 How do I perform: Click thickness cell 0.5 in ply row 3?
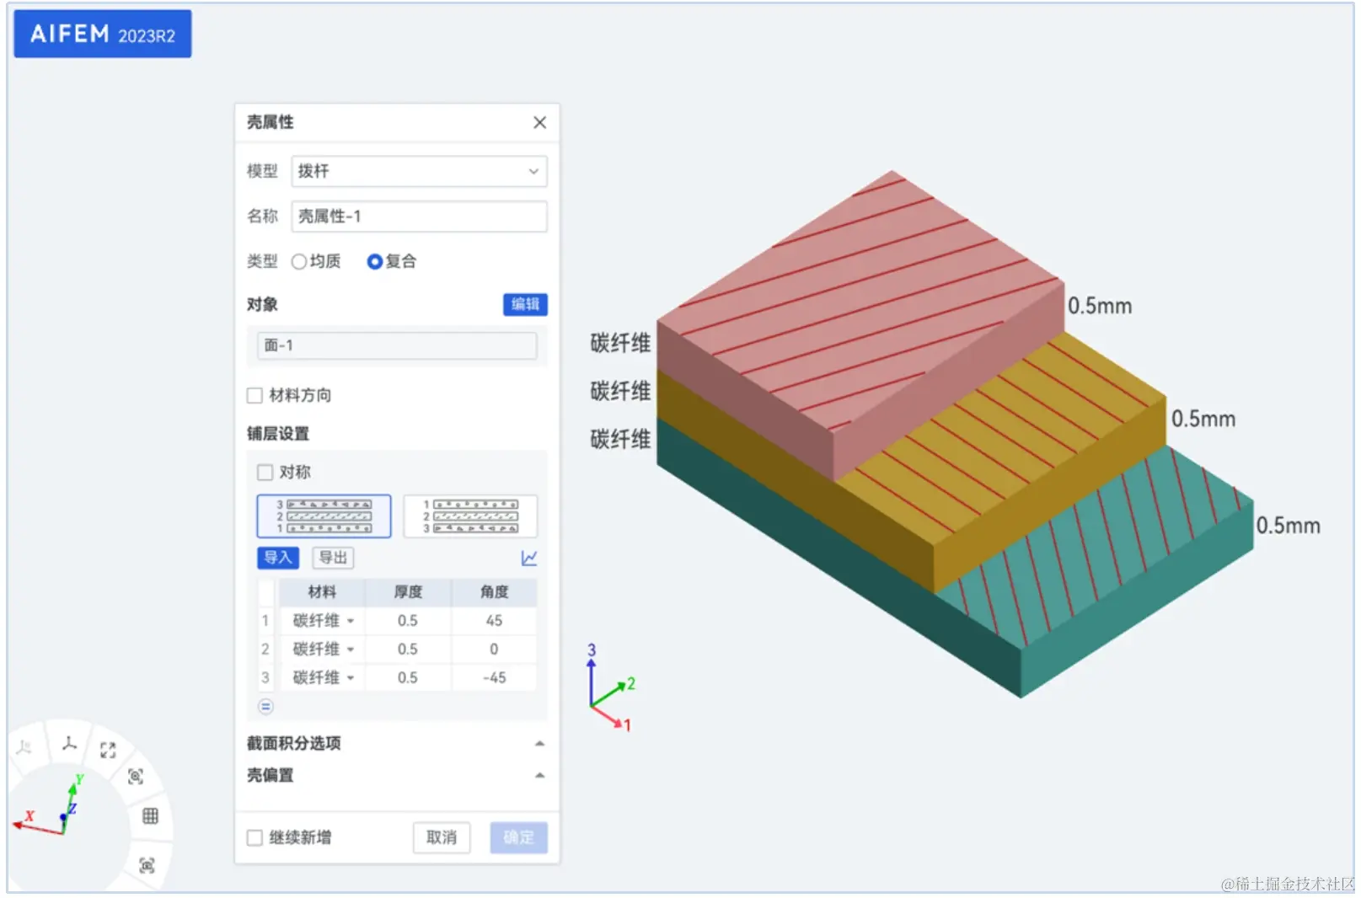[408, 678]
